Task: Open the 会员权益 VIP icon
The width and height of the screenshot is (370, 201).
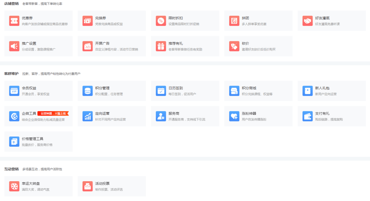Action: 14,91
